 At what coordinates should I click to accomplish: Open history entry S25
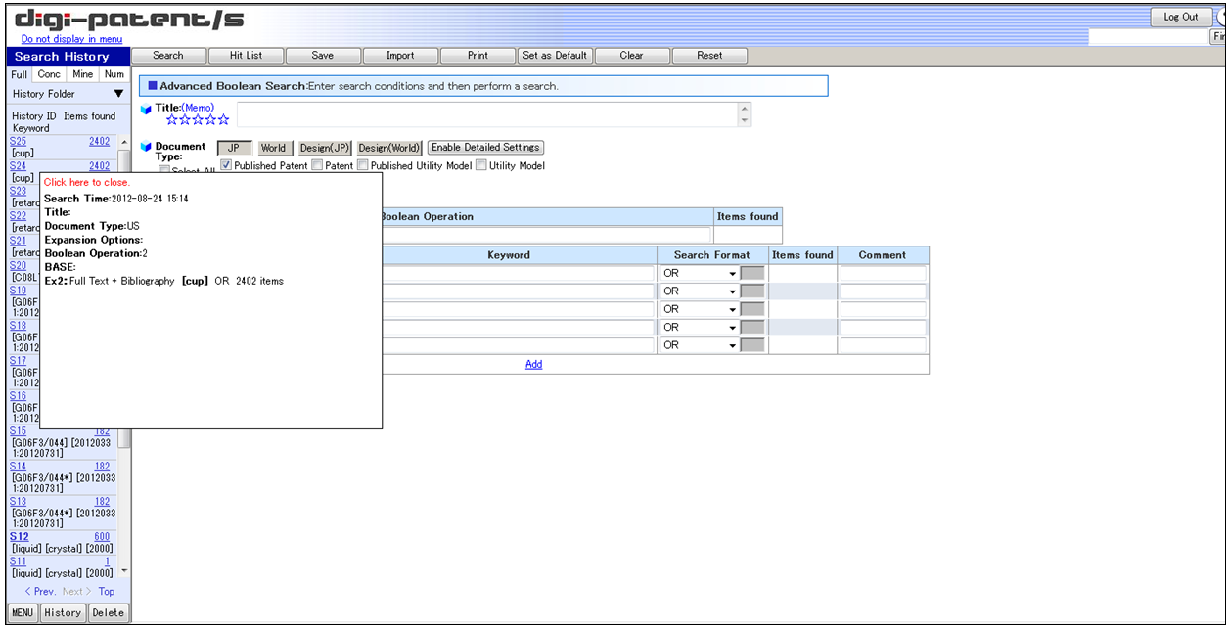(x=18, y=141)
